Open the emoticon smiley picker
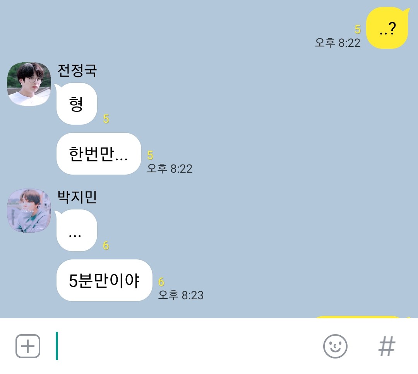This screenshot has width=418, height=374. coord(335,346)
